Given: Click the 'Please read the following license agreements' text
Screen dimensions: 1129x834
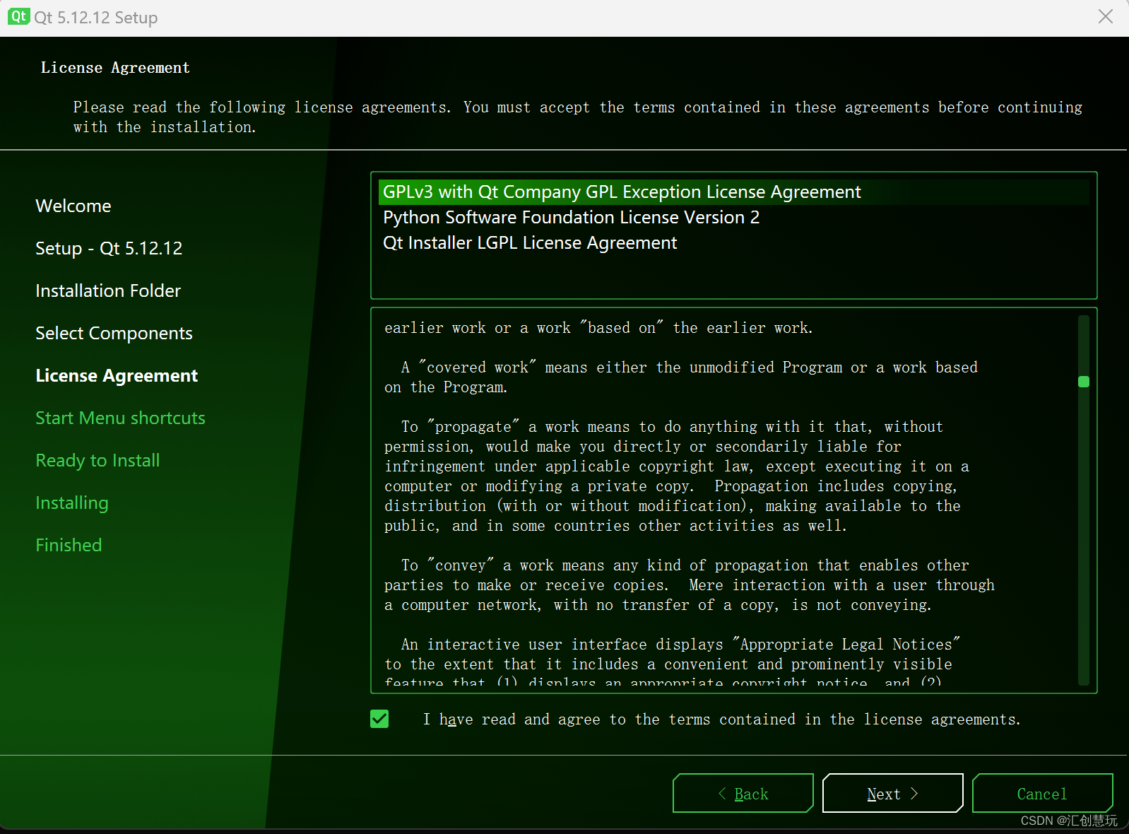Looking at the screenshot, I should click(577, 117).
